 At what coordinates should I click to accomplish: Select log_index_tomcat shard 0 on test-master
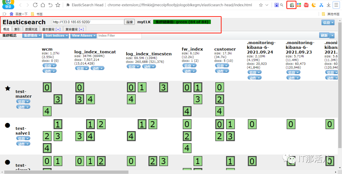click(x=79, y=88)
